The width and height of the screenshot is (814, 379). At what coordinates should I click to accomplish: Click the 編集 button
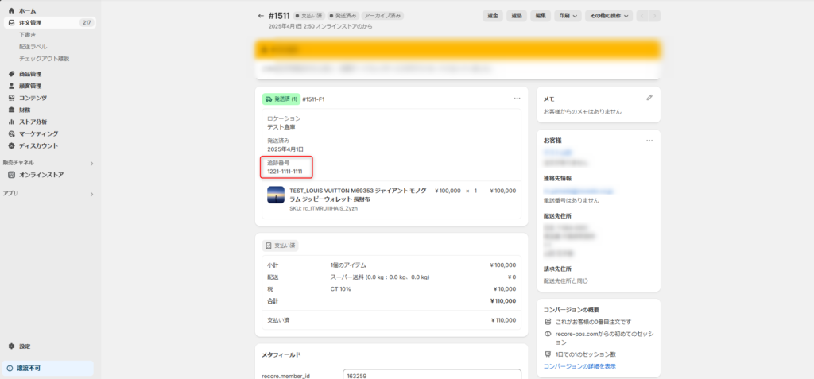[541, 16]
